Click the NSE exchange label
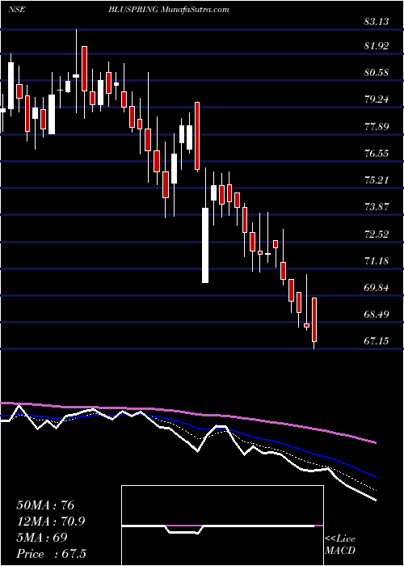Screen dimensions: 404x566 pyautogui.click(x=17, y=10)
